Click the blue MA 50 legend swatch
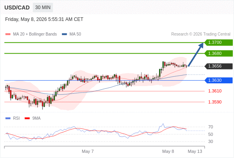 (64, 34)
